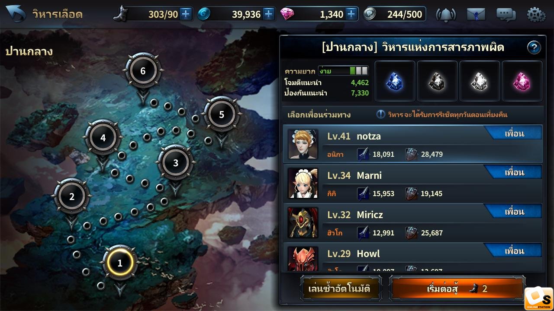Select highlighted stage node 1

[120, 263]
